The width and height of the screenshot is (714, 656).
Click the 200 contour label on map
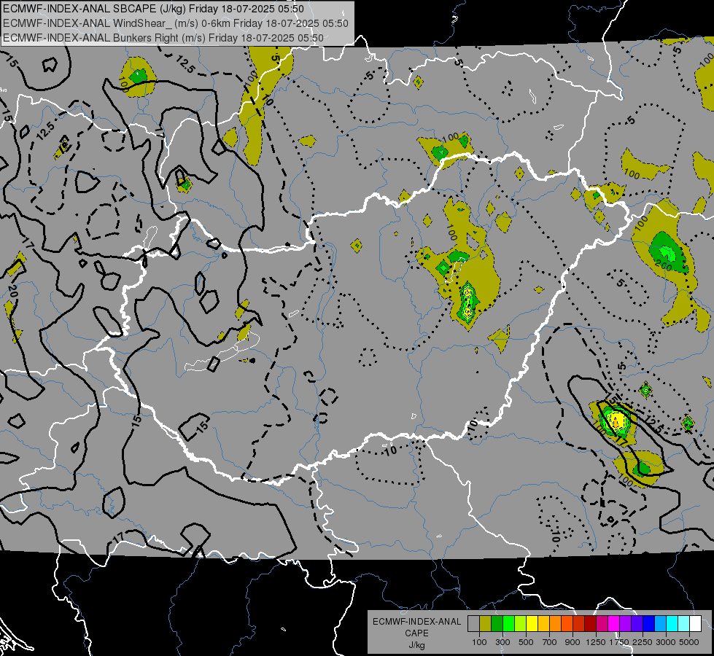click(x=664, y=265)
